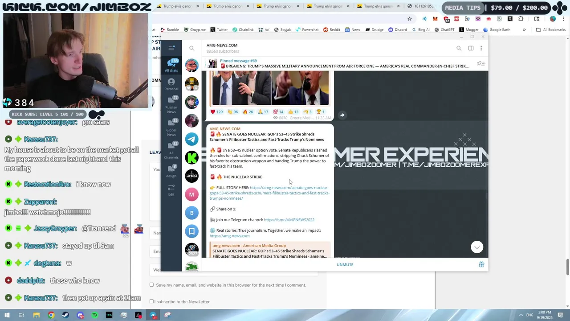570x321 pixels.
Task: Open the AMG-NEWS.COM channel header title
Action: pyautogui.click(x=222, y=45)
